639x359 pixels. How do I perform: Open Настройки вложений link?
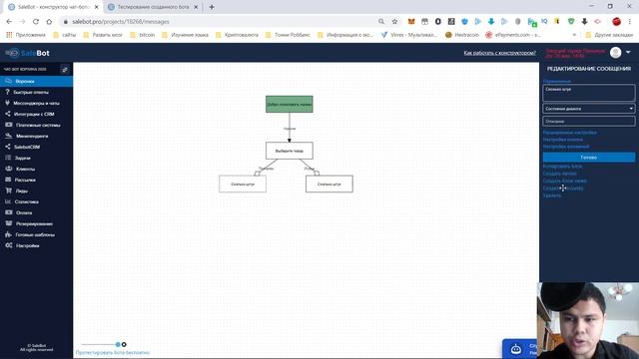pos(566,147)
